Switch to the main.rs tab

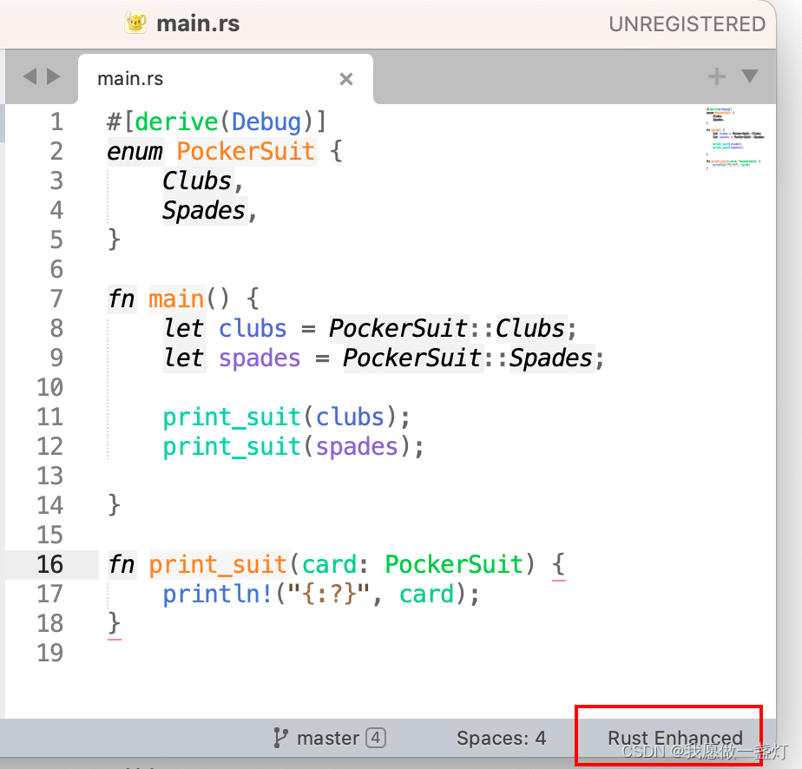coord(130,78)
